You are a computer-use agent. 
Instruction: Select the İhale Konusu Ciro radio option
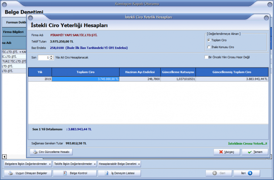(209, 47)
